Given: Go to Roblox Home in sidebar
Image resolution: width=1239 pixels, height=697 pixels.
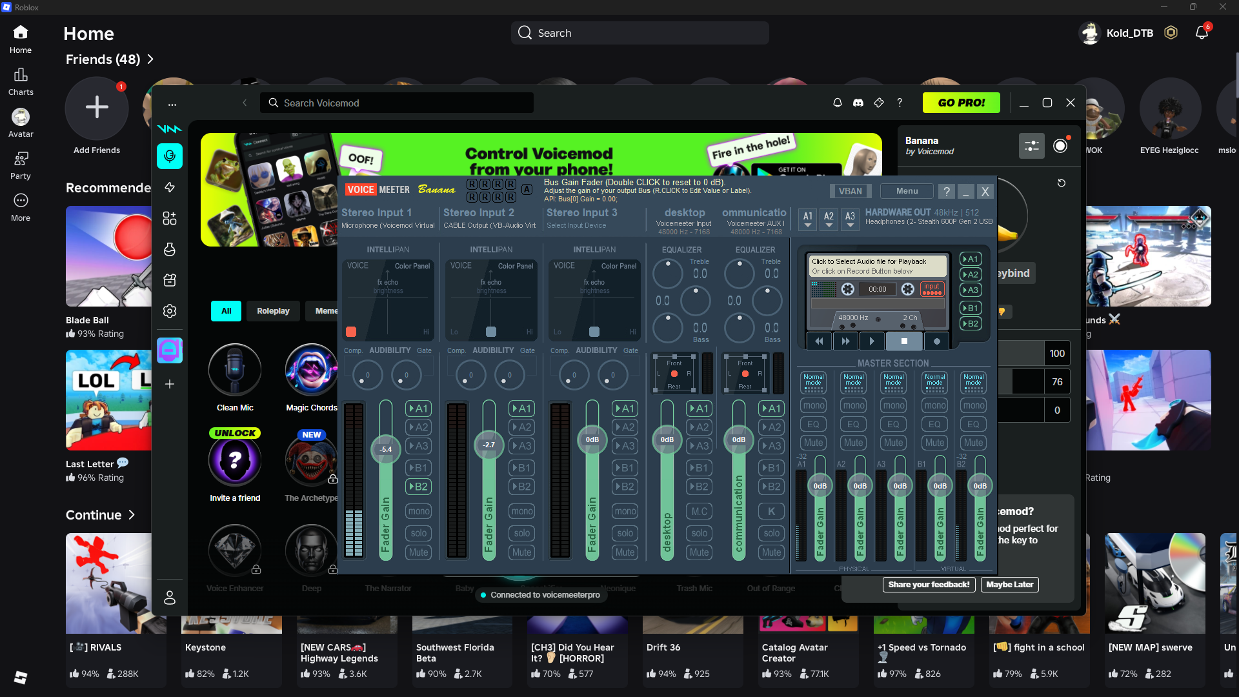Looking at the screenshot, I should (x=21, y=39).
